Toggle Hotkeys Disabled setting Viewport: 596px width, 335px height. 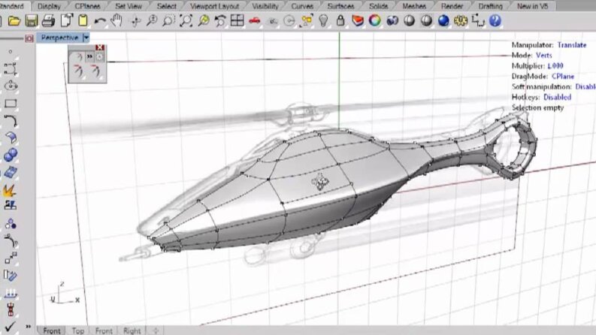click(x=557, y=97)
